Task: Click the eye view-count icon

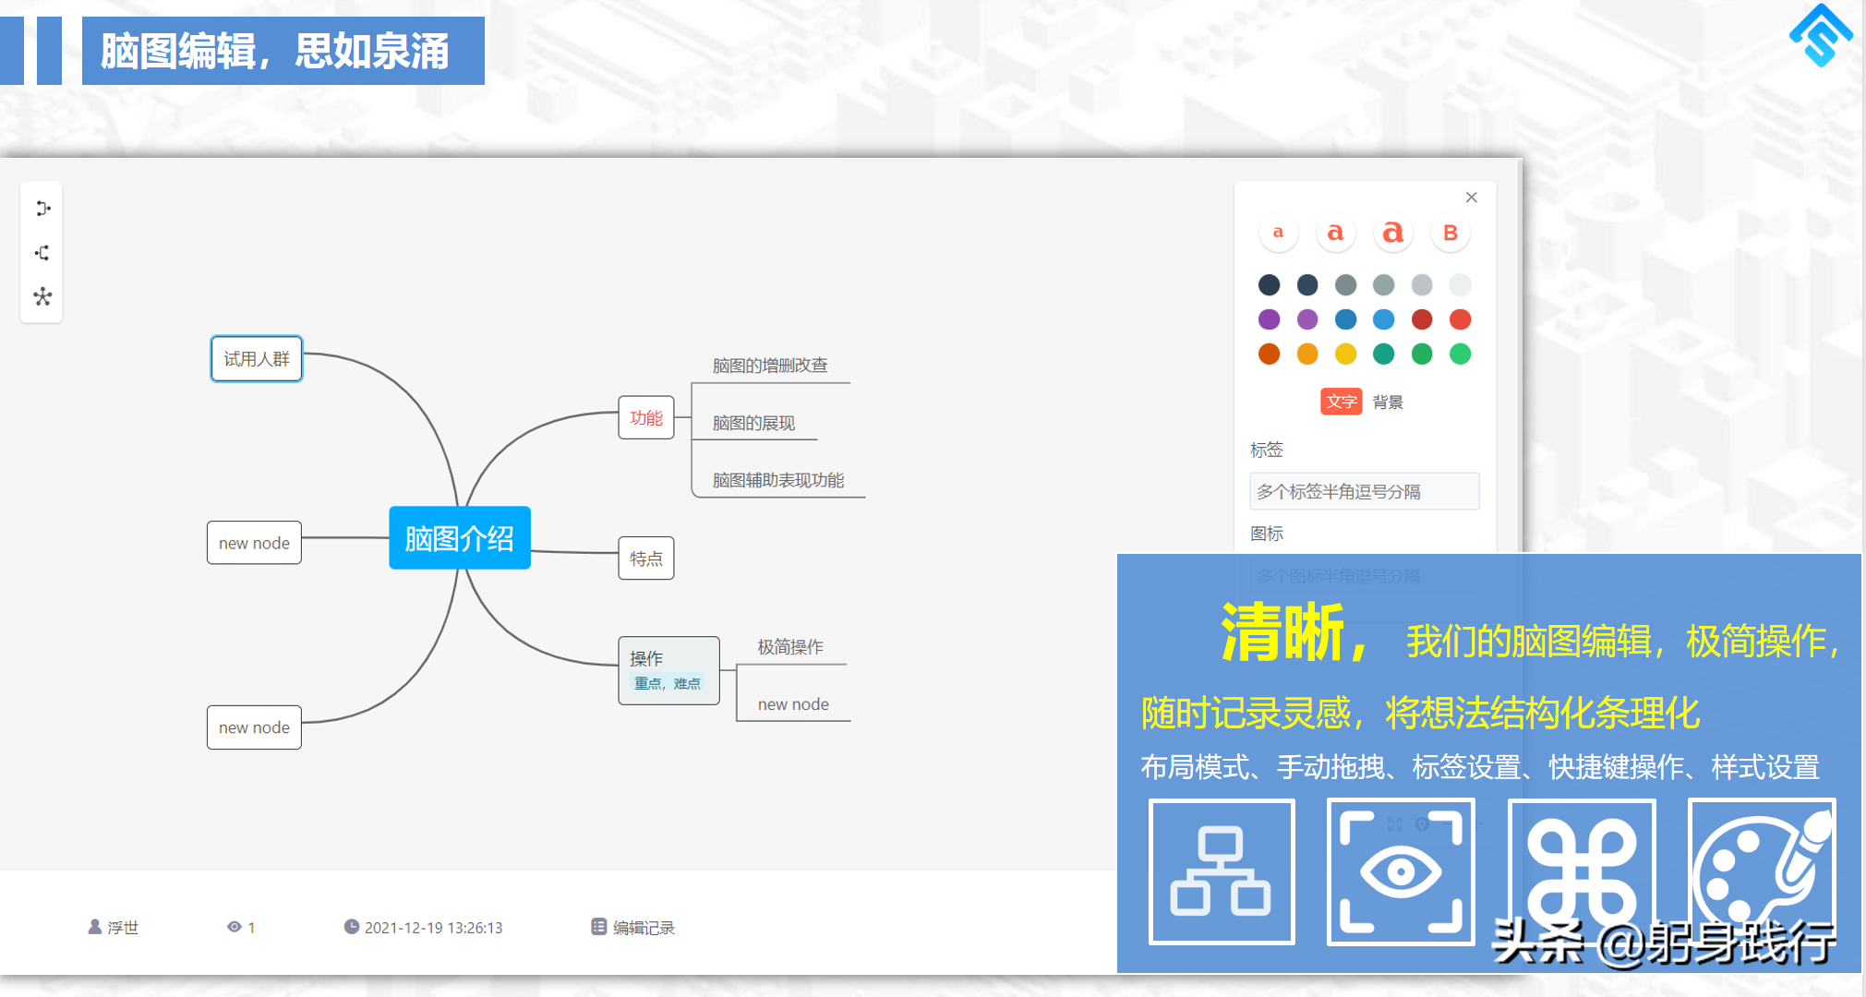Action: [235, 927]
